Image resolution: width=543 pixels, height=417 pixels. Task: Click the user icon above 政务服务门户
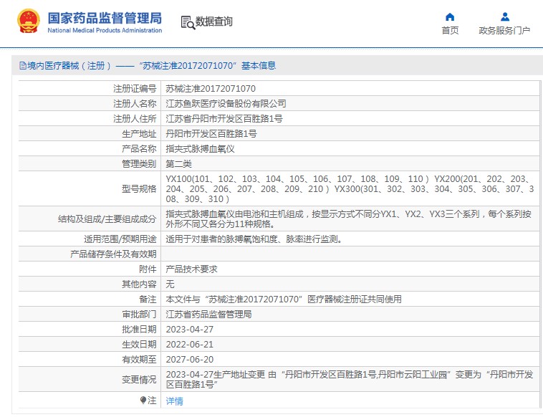[x=505, y=16]
